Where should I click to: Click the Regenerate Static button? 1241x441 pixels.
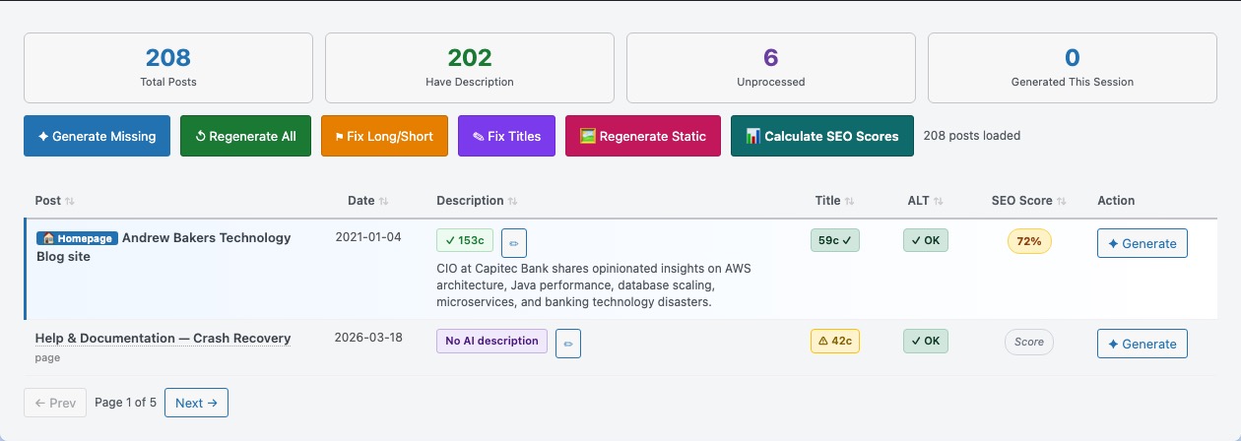point(643,136)
